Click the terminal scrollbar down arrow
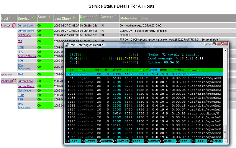 coord(225,141)
